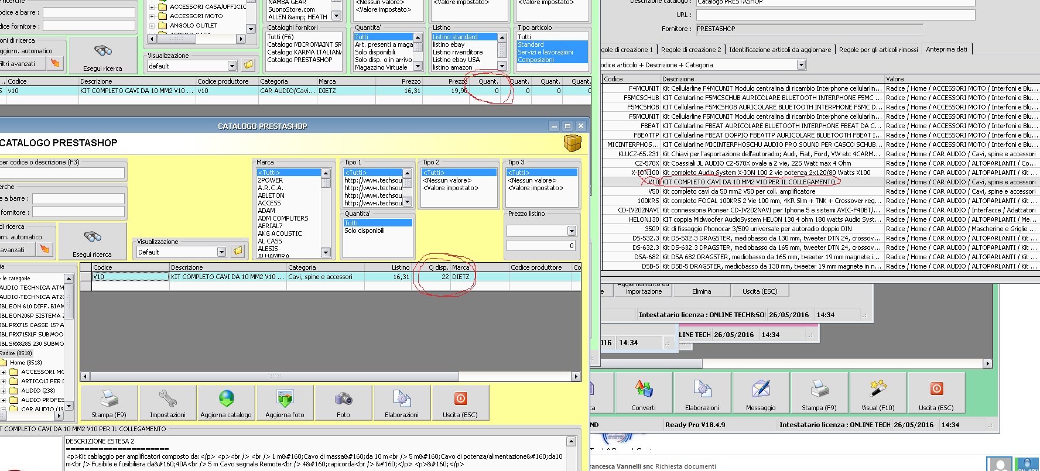Select the ACCESSORI MOTO folder icon

pyautogui.click(x=163, y=16)
